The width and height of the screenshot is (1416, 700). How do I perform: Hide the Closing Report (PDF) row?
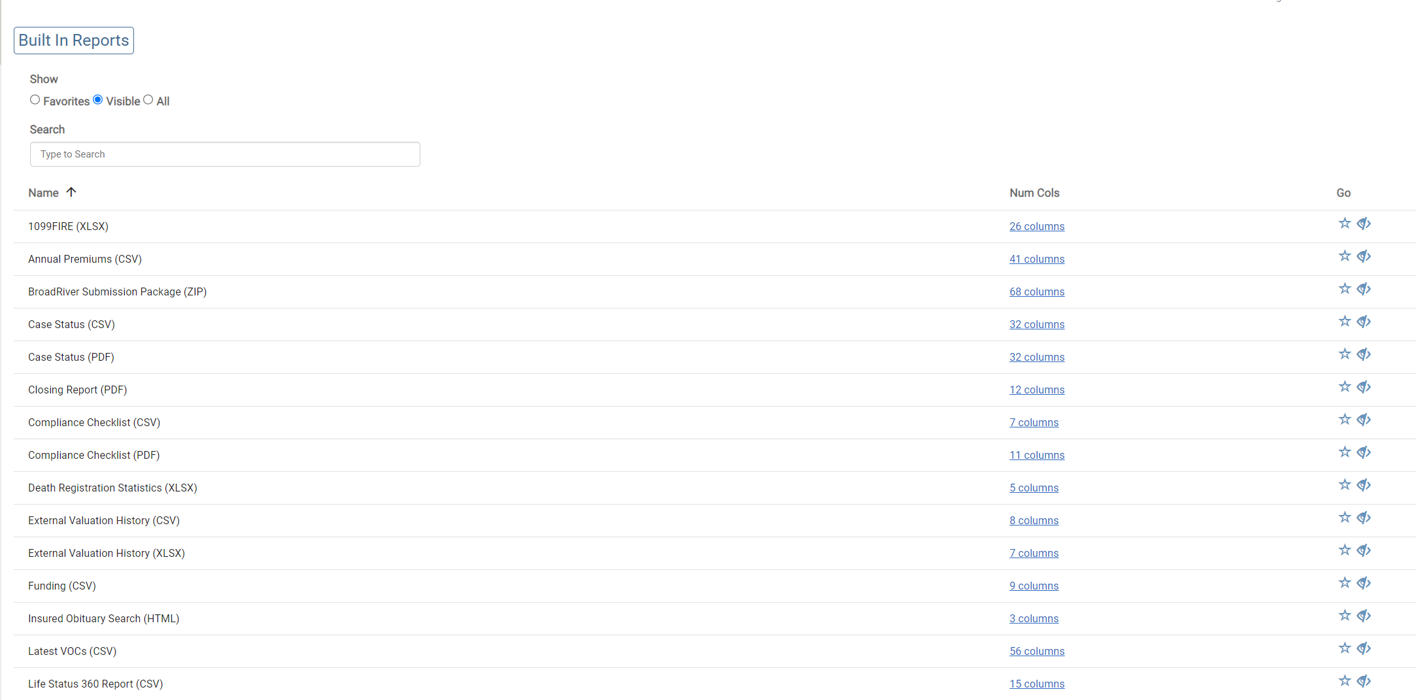point(1364,387)
